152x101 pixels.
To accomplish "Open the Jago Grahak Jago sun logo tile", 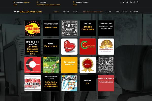I will click(x=33, y=28).
